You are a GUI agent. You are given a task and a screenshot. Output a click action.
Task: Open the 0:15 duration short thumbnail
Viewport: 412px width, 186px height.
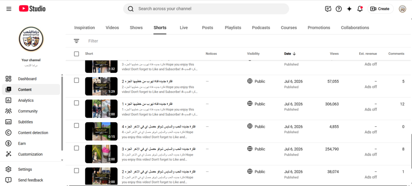[x=101, y=131]
